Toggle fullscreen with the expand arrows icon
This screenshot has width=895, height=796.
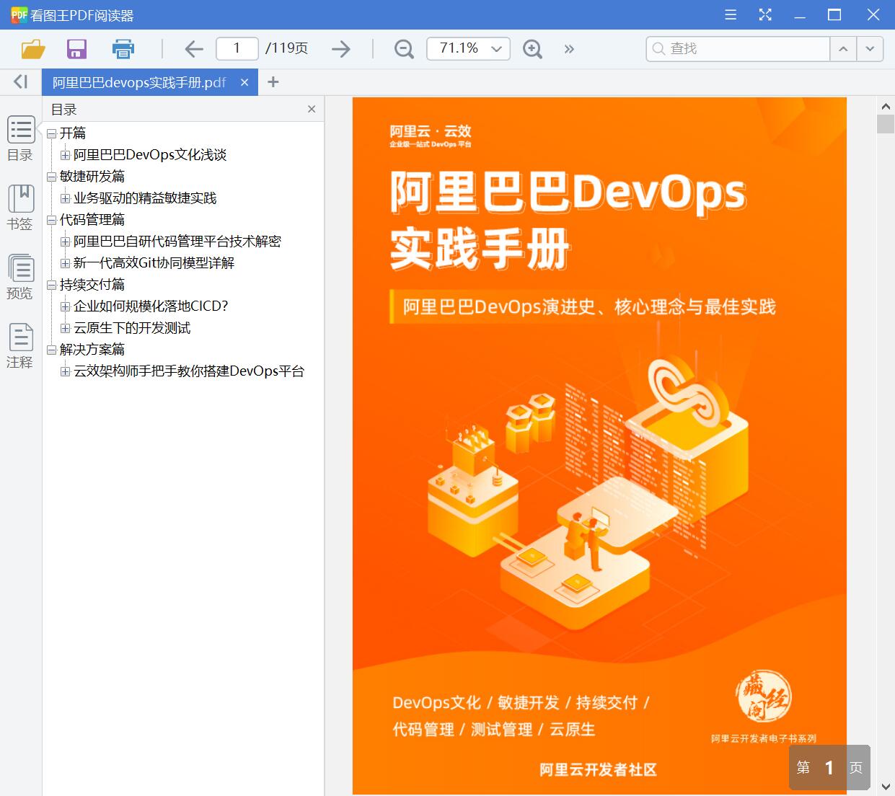[x=765, y=14]
